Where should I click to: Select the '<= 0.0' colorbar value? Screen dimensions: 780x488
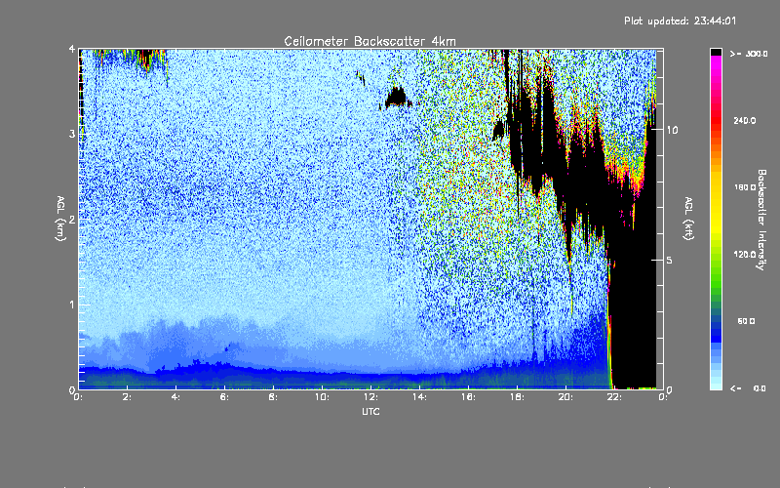point(748,388)
